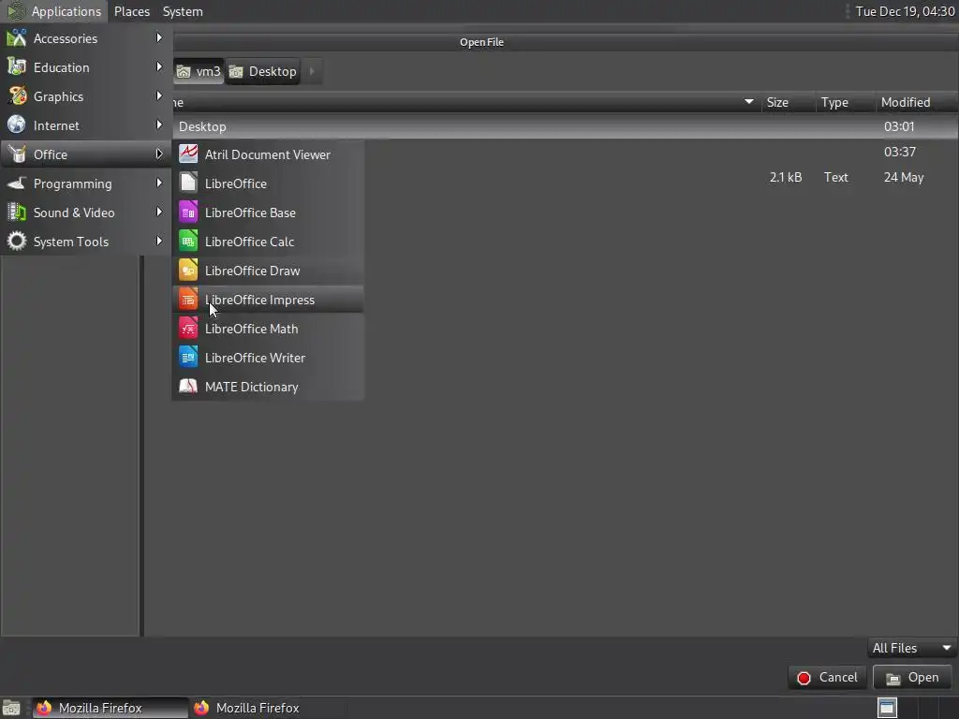Click the Internet globe icon
The image size is (959, 719).
point(17,125)
